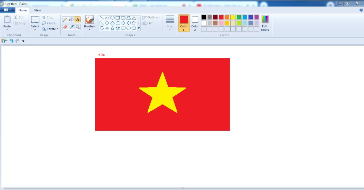
Task: Choose the Down arrow shape
Action: pos(102,28)
